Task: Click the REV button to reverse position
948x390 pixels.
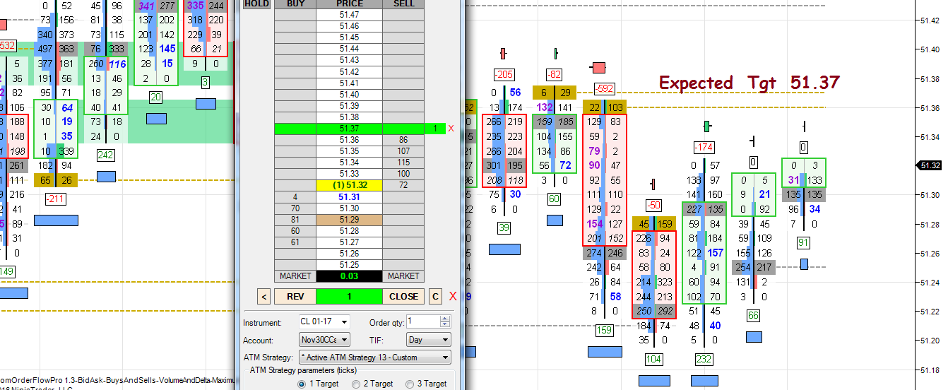Action: [295, 297]
